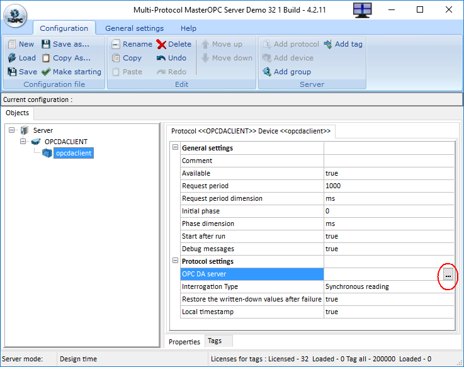Click the dual monitor icon in title bar
464x367 pixels.
click(362, 10)
